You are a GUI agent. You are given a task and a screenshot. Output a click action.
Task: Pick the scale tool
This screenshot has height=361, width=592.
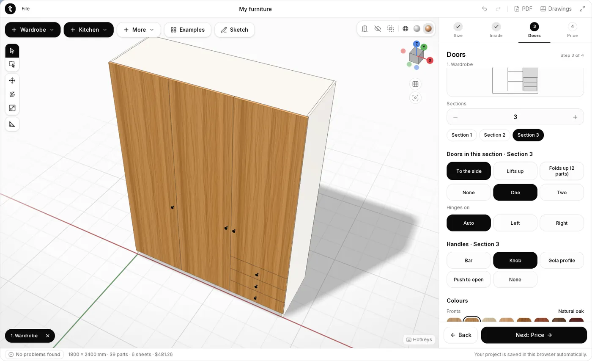(x=12, y=108)
